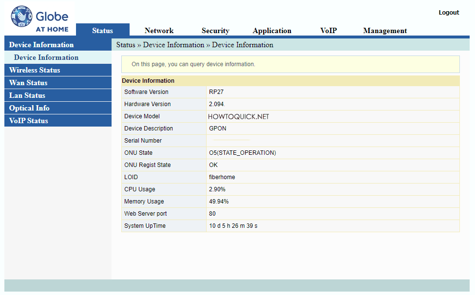Open the Network menu tab
The image size is (475, 295).
(x=159, y=30)
